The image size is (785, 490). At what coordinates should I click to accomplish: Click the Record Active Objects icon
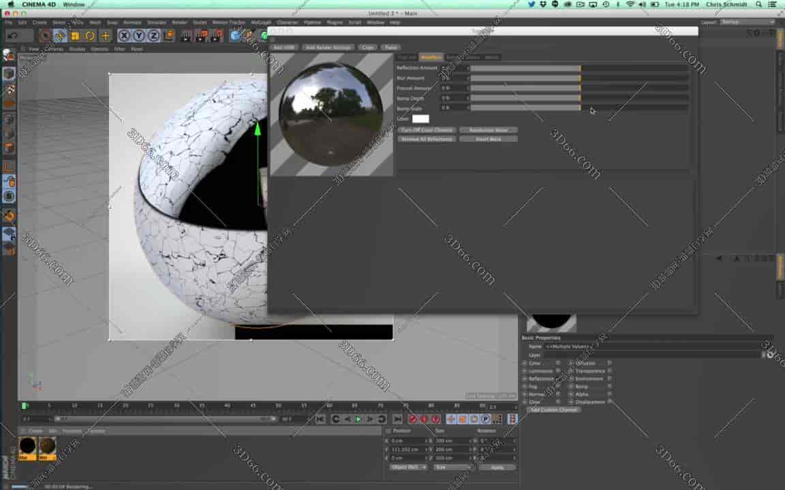(x=412, y=419)
